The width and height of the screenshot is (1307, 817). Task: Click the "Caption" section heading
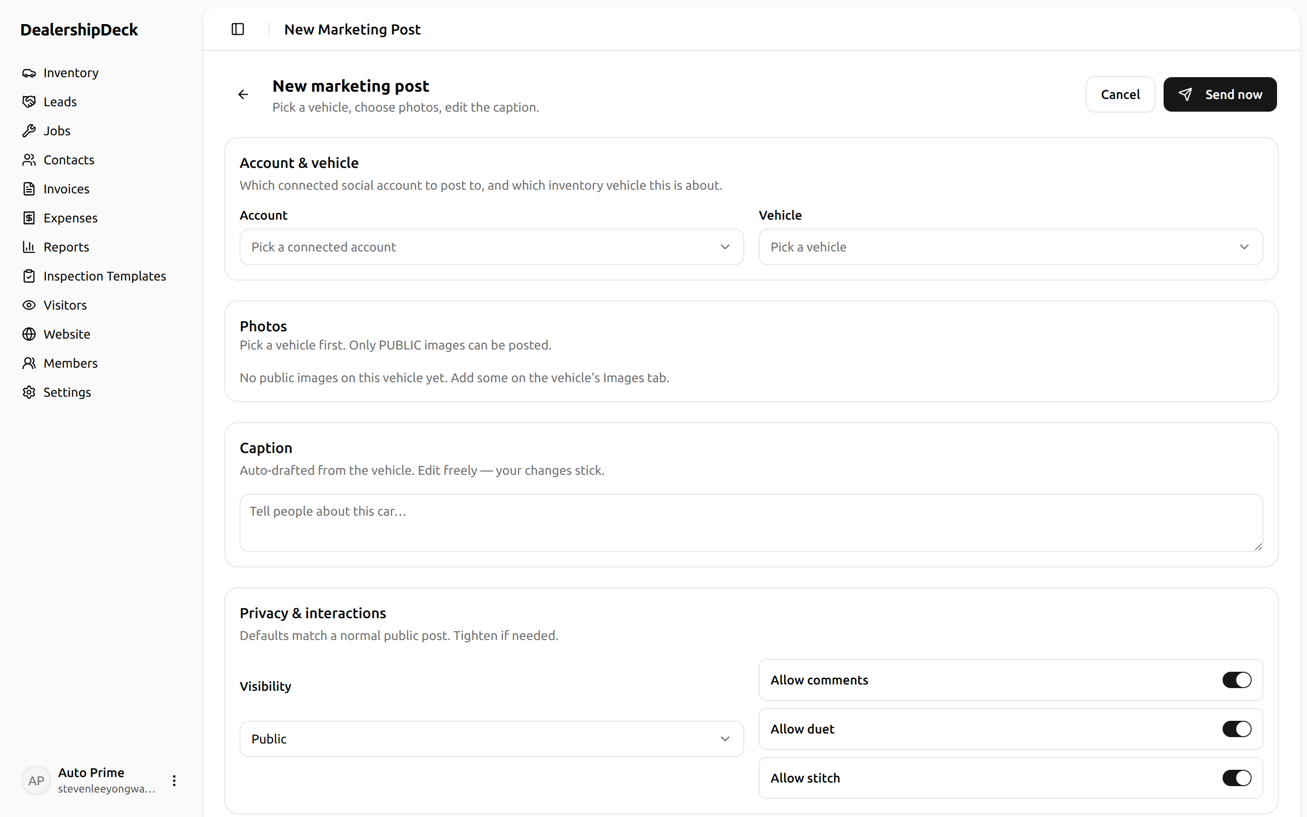tap(266, 448)
